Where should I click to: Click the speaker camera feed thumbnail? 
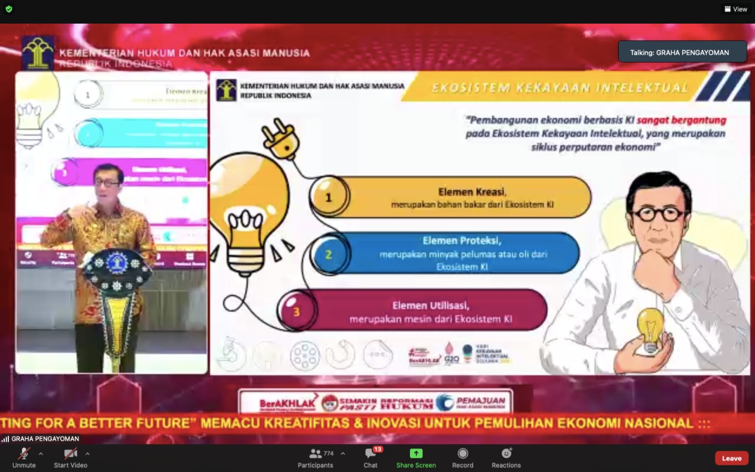point(111,222)
